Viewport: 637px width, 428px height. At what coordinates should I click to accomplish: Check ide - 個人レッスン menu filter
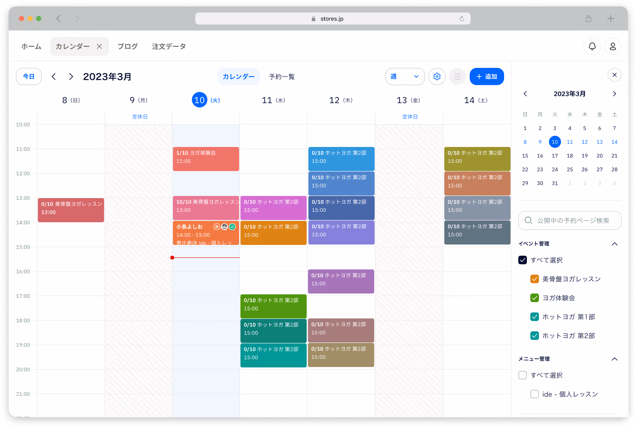tap(535, 394)
